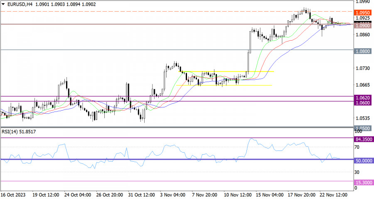Click the OHLC values 1.0901 1.0903 1.0894 1.0902
374x199 pixels.
[x=66, y=4]
